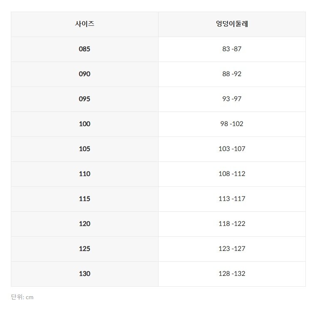Select the size 085 cell
Image resolution: width=315 pixels, height=310 pixels.
coord(84,49)
